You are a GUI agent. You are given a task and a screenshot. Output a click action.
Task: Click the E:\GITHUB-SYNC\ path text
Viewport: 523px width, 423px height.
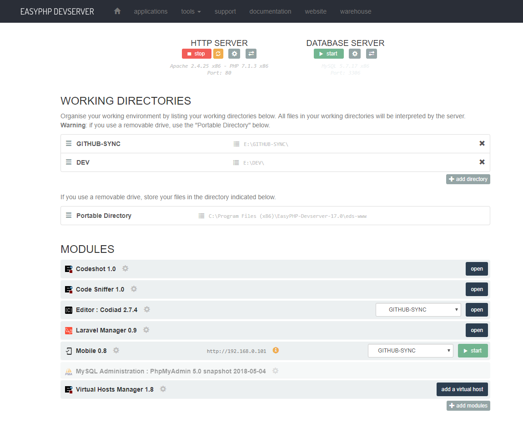(266, 144)
